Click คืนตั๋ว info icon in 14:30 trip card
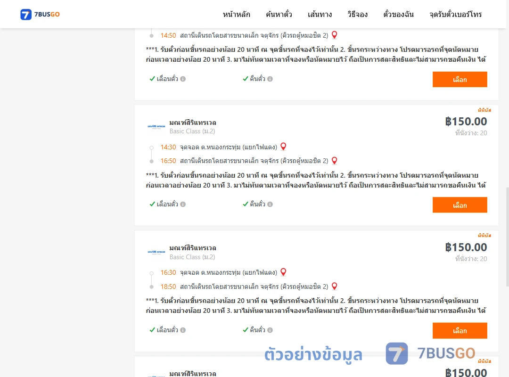This screenshot has width=509, height=377. coord(270,204)
